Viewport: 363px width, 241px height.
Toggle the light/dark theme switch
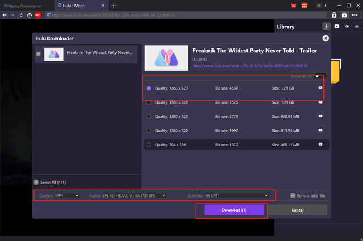[322, 6]
